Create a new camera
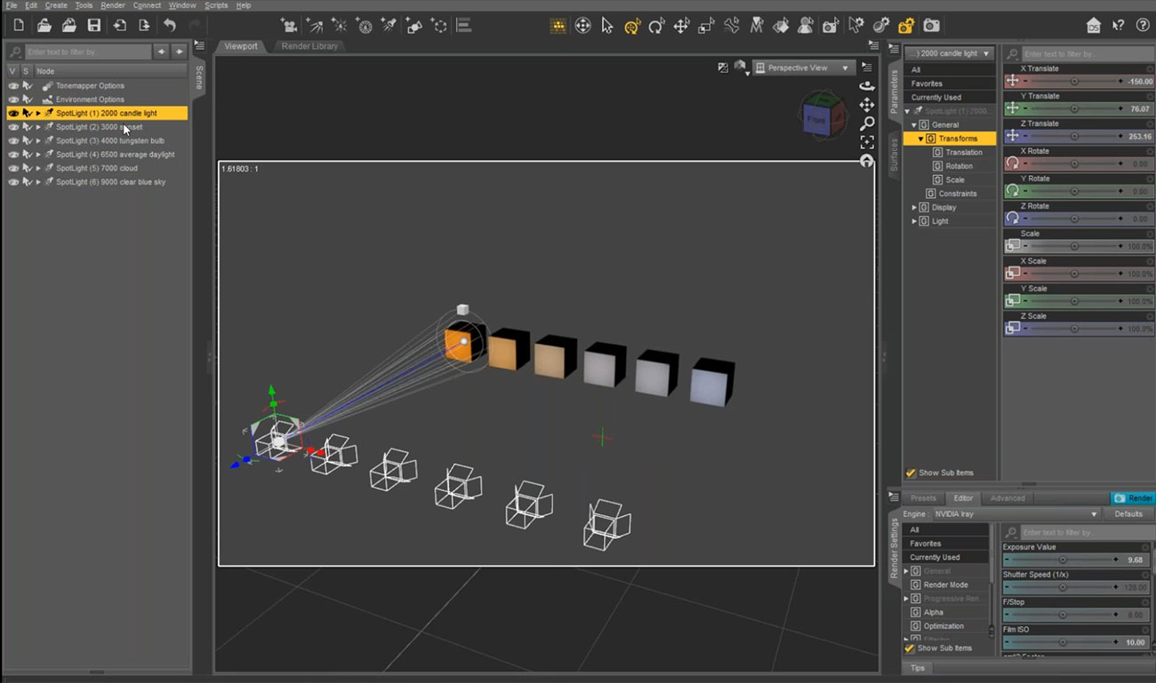1156x683 pixels. (x=288, y=26)
